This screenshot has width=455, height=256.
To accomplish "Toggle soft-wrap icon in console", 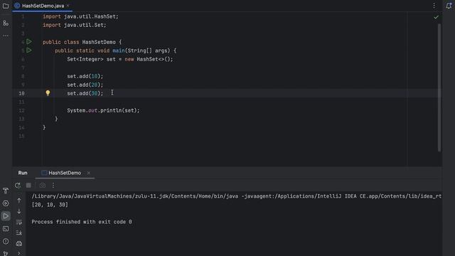I will pyautogui.click(x=19, y=222).
